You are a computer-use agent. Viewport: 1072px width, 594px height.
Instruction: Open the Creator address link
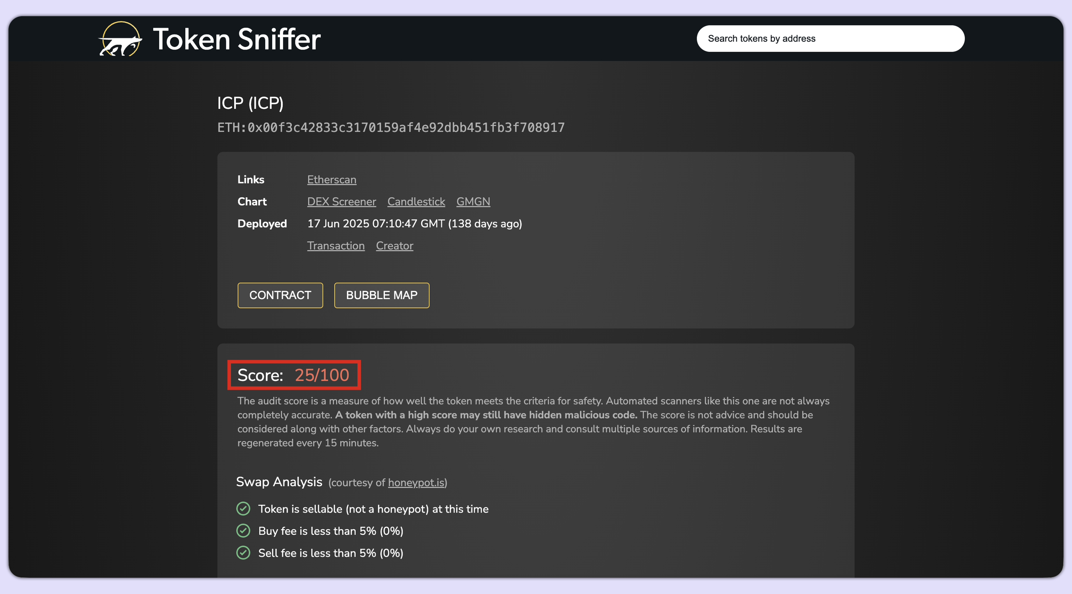point(394,245)
